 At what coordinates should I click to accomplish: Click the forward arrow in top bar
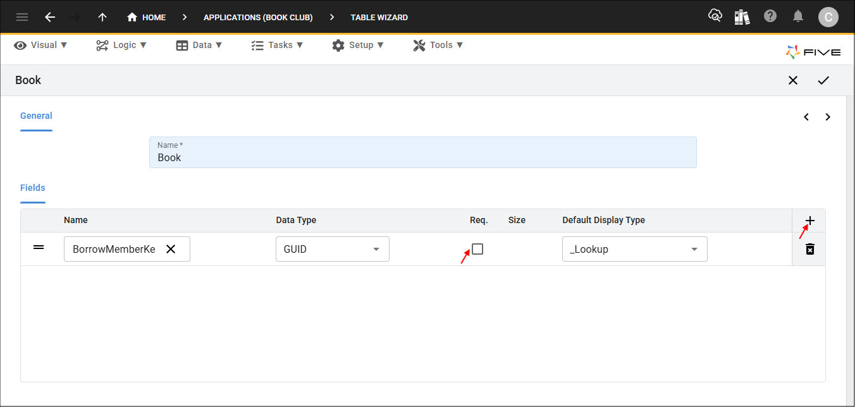point(76,17)
